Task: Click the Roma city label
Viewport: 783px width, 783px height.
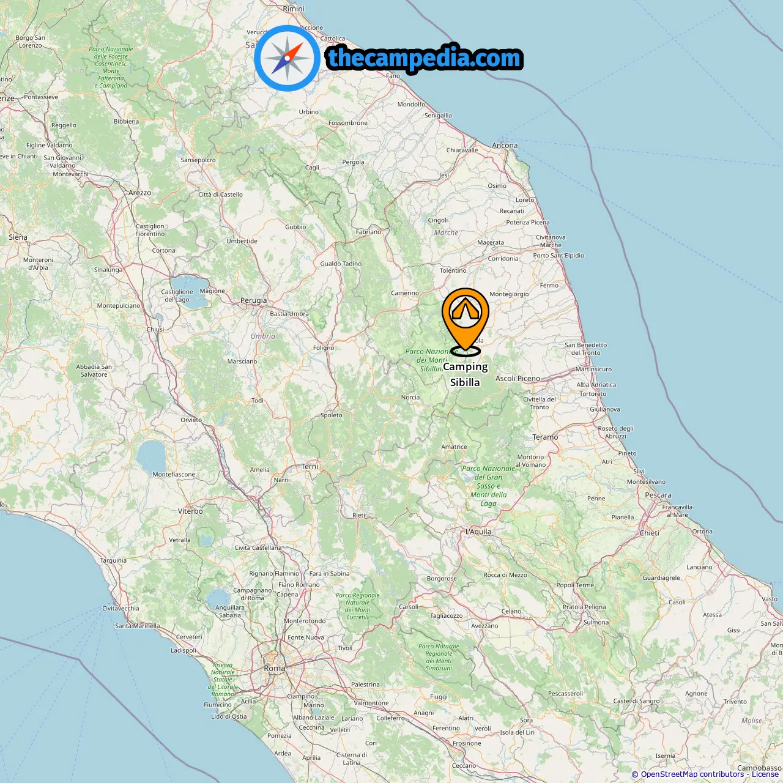Action: point(275,669)
